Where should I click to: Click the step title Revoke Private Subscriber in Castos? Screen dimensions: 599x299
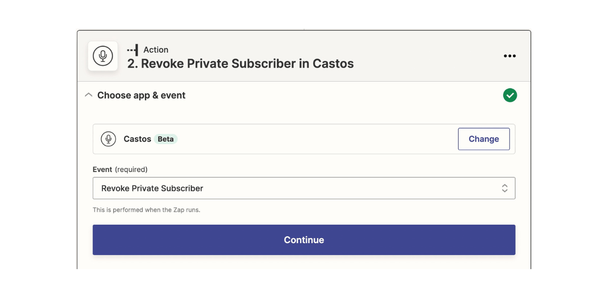coord(240,64)
